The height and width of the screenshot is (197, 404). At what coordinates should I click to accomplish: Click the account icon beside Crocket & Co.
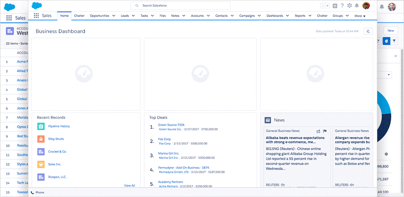click(41, 152)
